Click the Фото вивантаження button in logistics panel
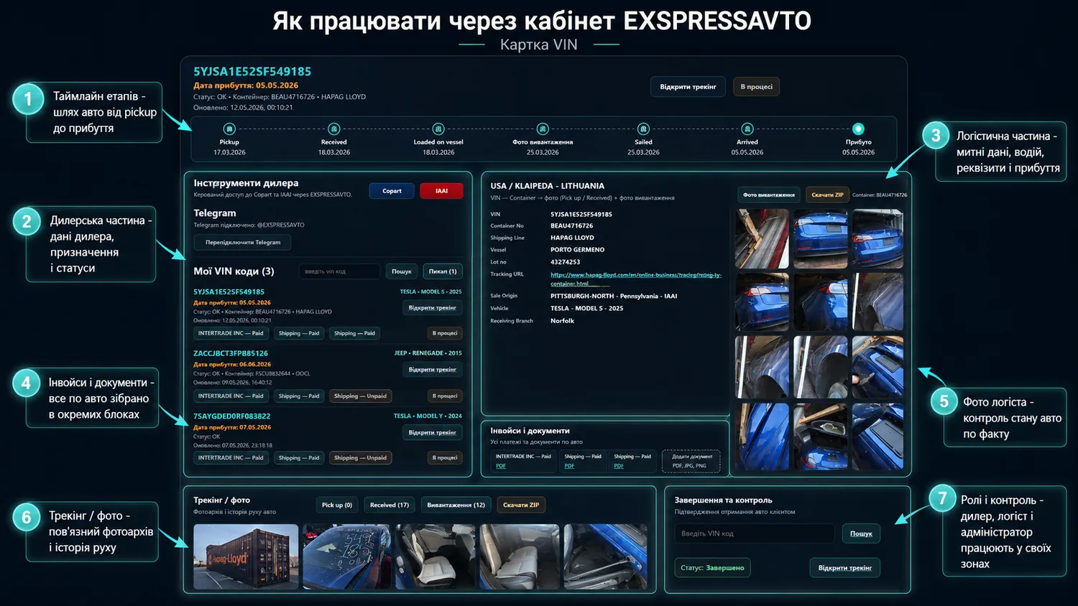Screen dimensions: 1078x606 point(769,195)
